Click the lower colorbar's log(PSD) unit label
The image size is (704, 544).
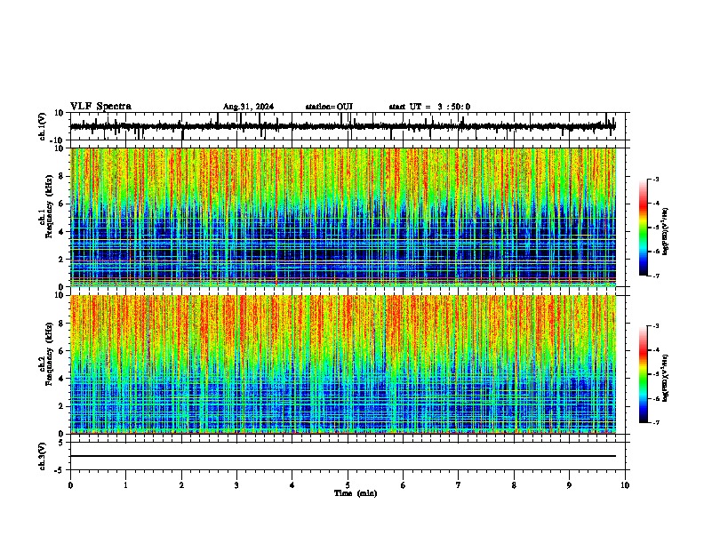click(666, 378)
